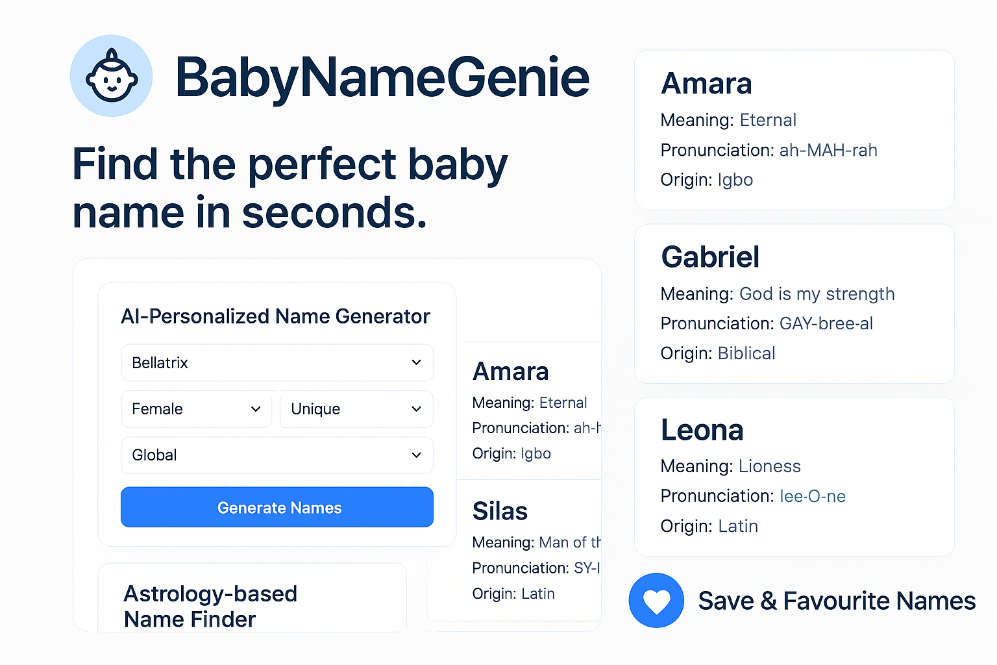Click the Save & Favourite Names label
Viewport: 997px width, 665px height.
[x=836, y=601]
